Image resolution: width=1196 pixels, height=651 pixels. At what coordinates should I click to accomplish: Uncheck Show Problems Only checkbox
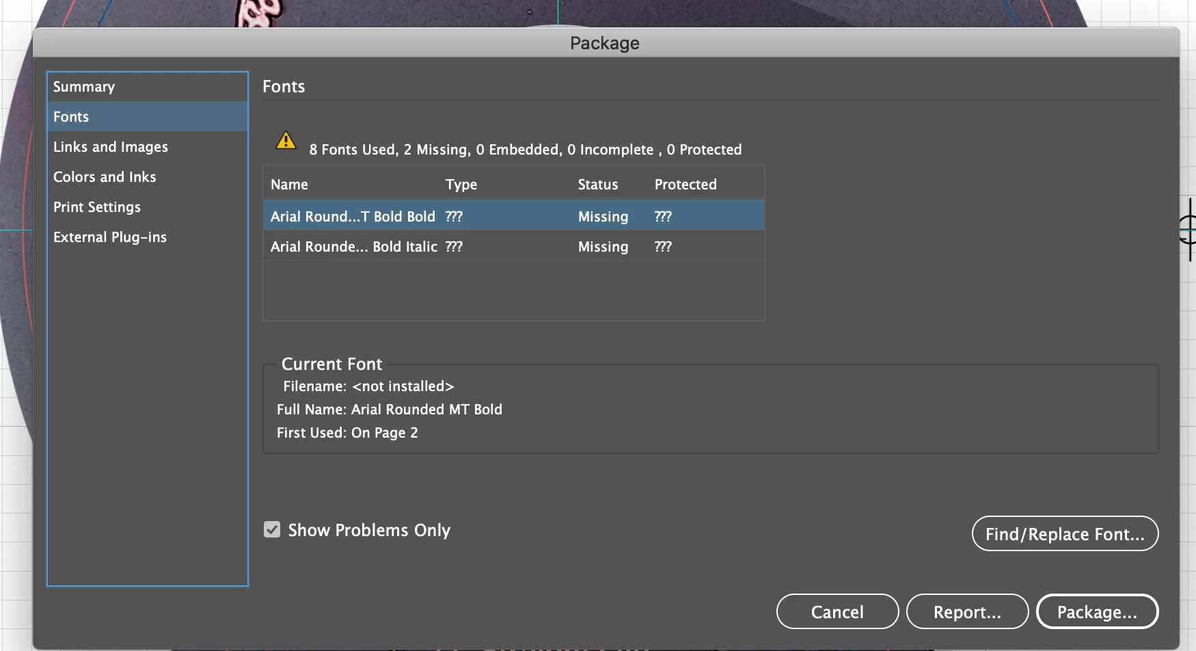[272, 530]
